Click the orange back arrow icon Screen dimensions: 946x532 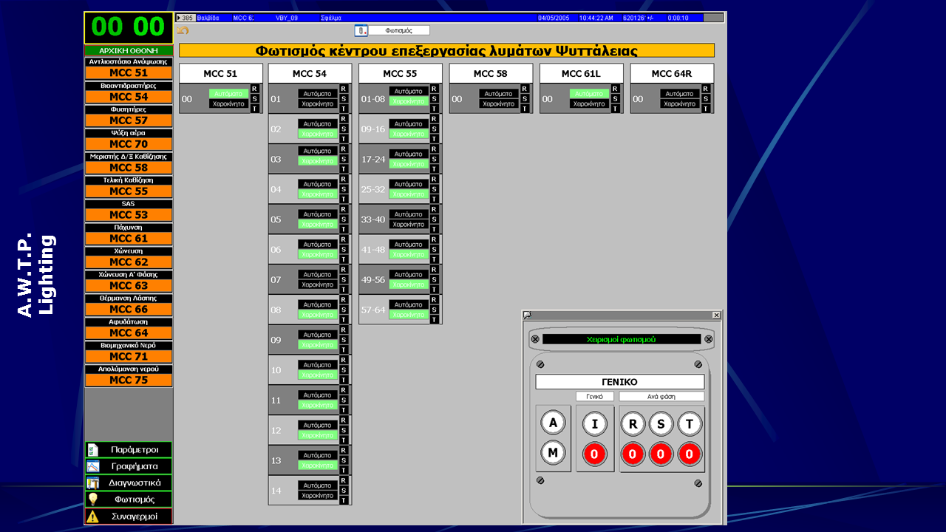click(183, 30)
